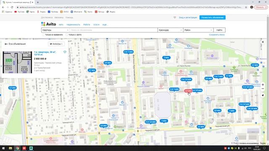The width and height of the screenshot is (269, 151).
Task: Open the Яндекс bookmark with globe icon
Action: tap(111, 12)
